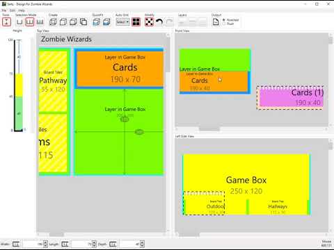Click the second Quantify icon
The image size is (334, 250).
point(106,22)
